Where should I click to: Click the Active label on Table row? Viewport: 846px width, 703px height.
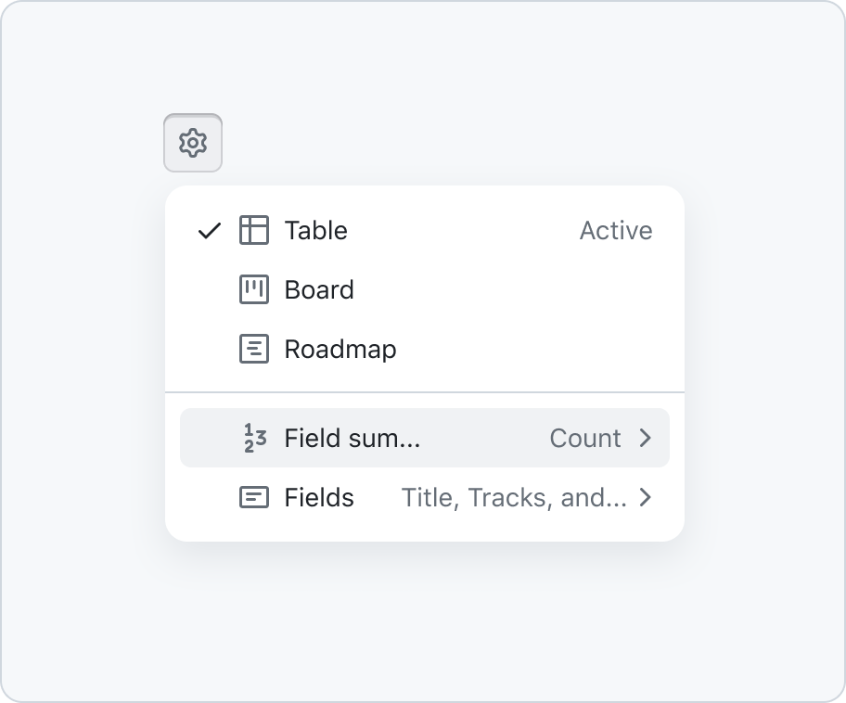click(x=616, y=230)
